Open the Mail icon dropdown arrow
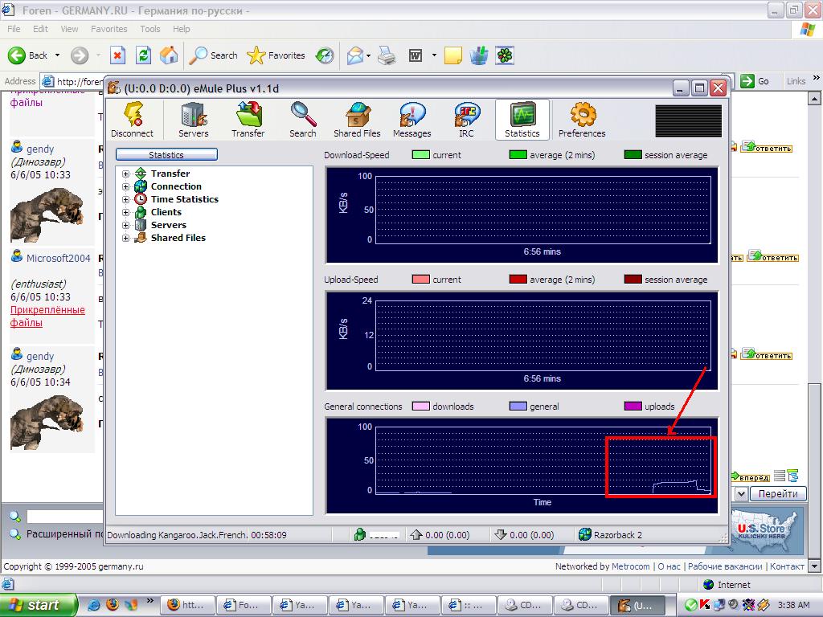Viewport: 823px width, 617px height. point(368,55)
